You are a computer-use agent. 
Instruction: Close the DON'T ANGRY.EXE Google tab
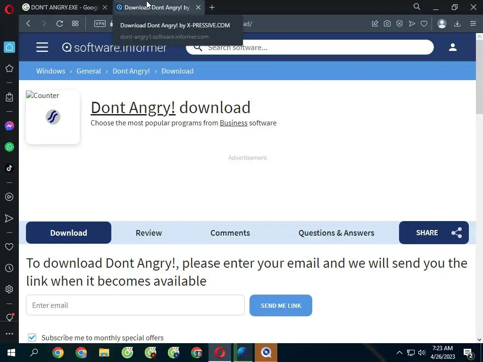(105, 8)
